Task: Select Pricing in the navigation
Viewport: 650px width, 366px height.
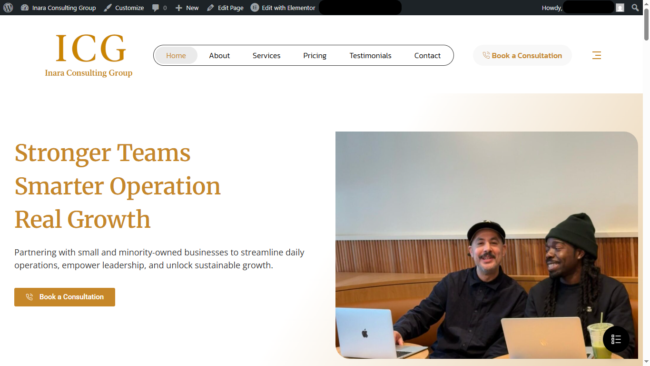Action: tap(315, 55)
